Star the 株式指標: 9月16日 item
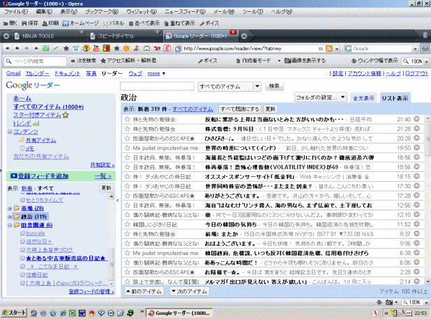Image resolution: width=431 pixels, height=319 pixels. 127,129
